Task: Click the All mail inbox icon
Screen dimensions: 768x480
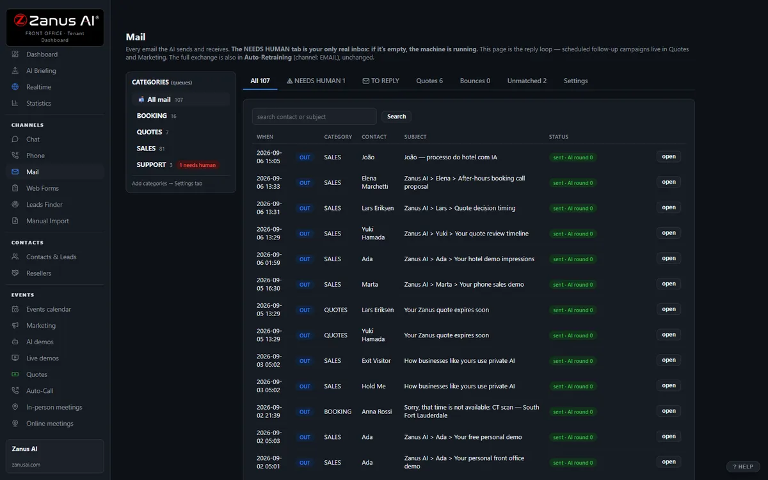Action: [x=141, y=99]
